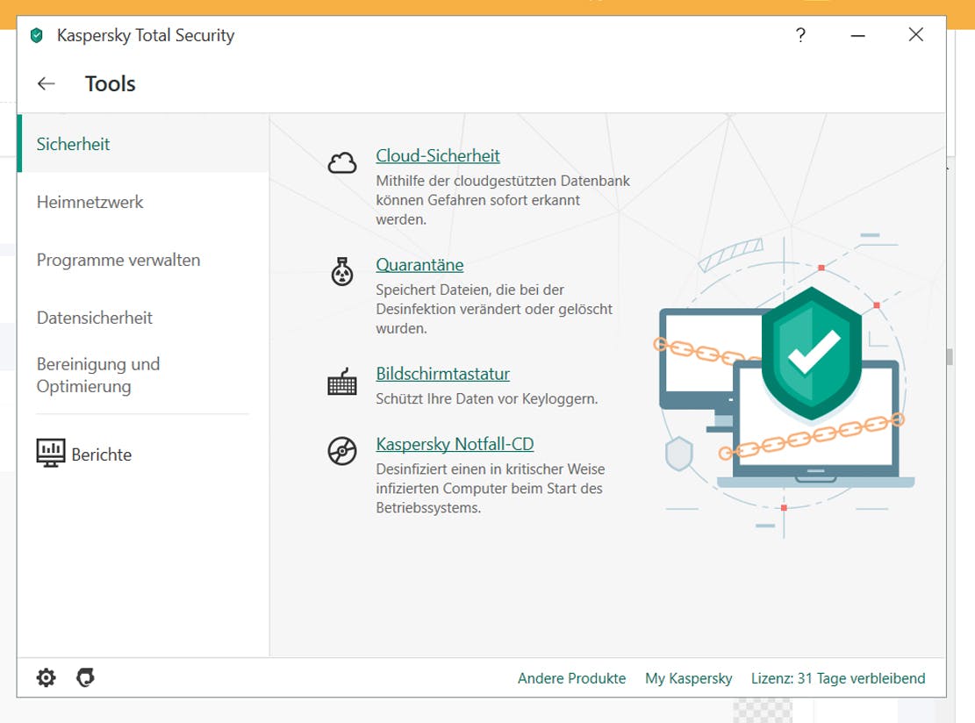Open settings via the gear icon
Screen dimensions: 975x723
pos(46,677)
